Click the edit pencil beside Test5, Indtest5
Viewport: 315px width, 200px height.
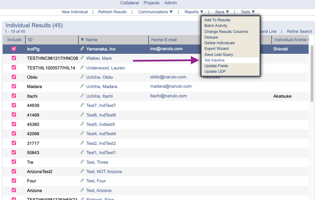pos(82,124)
